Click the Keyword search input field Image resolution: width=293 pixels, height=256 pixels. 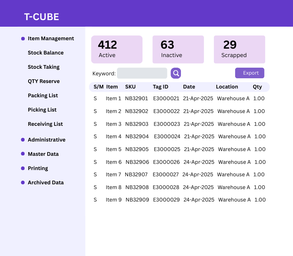coord(142,73)
